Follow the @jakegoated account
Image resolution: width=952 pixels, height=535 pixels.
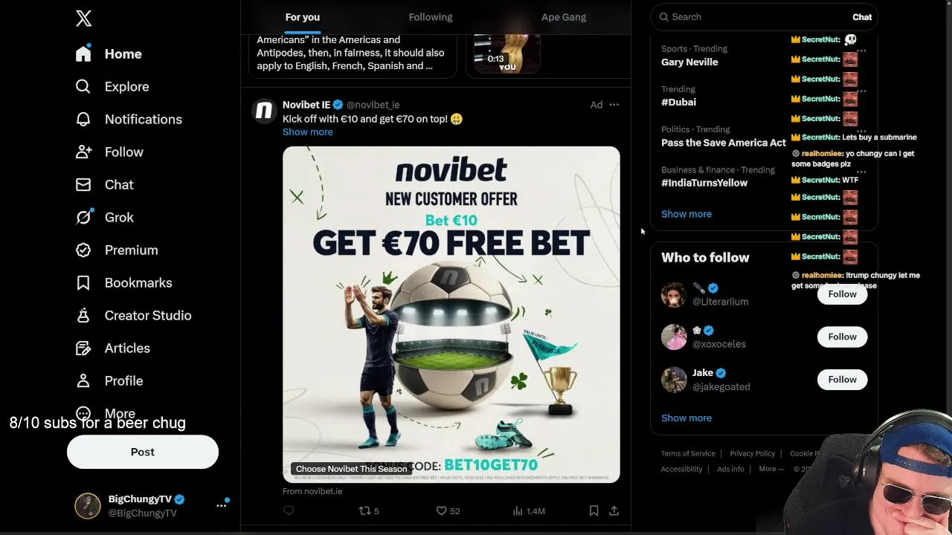tap(842, 380)
